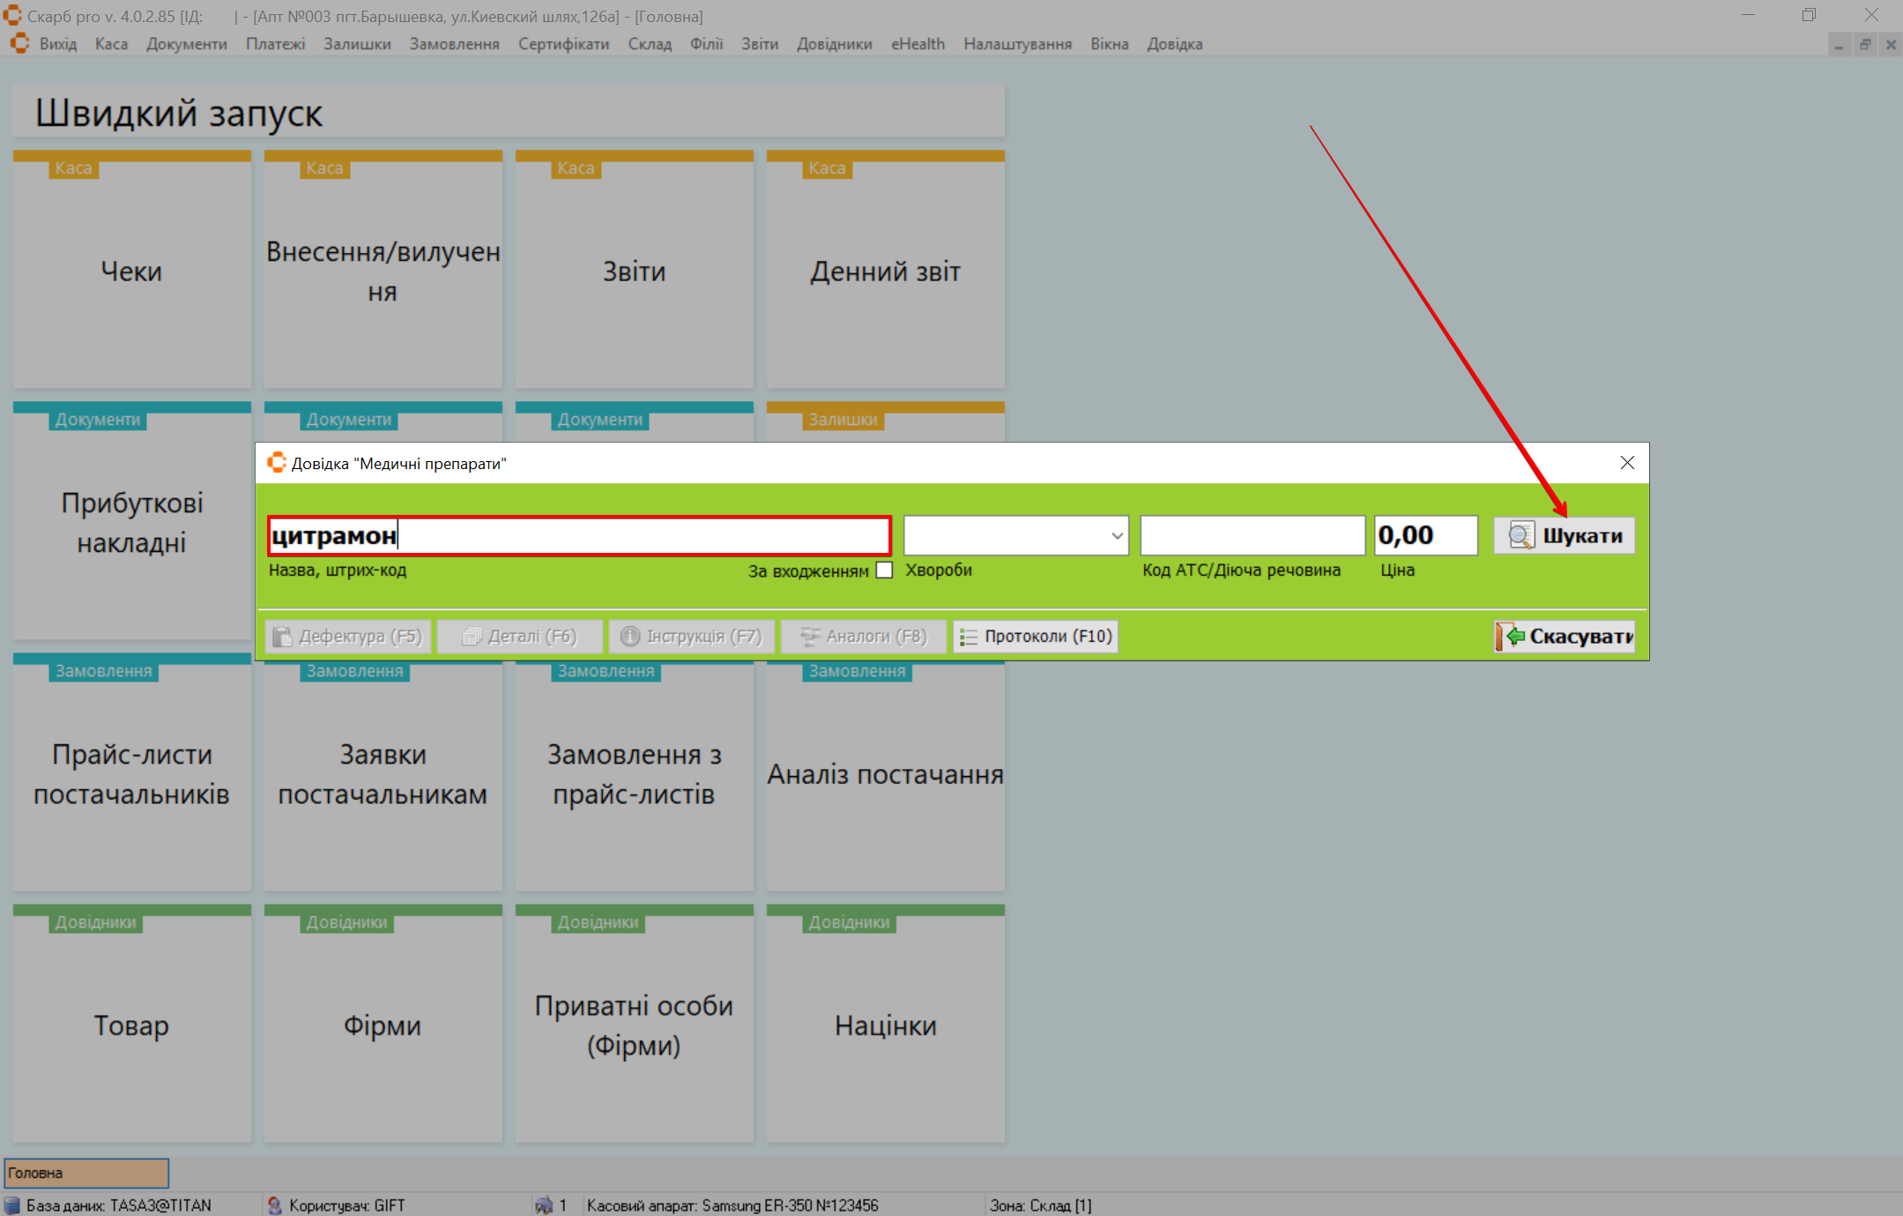Viewport: 1903px width, 1216px height.
Task: Click the Скарб logo in the dialog title
Action: coord(277,463)
